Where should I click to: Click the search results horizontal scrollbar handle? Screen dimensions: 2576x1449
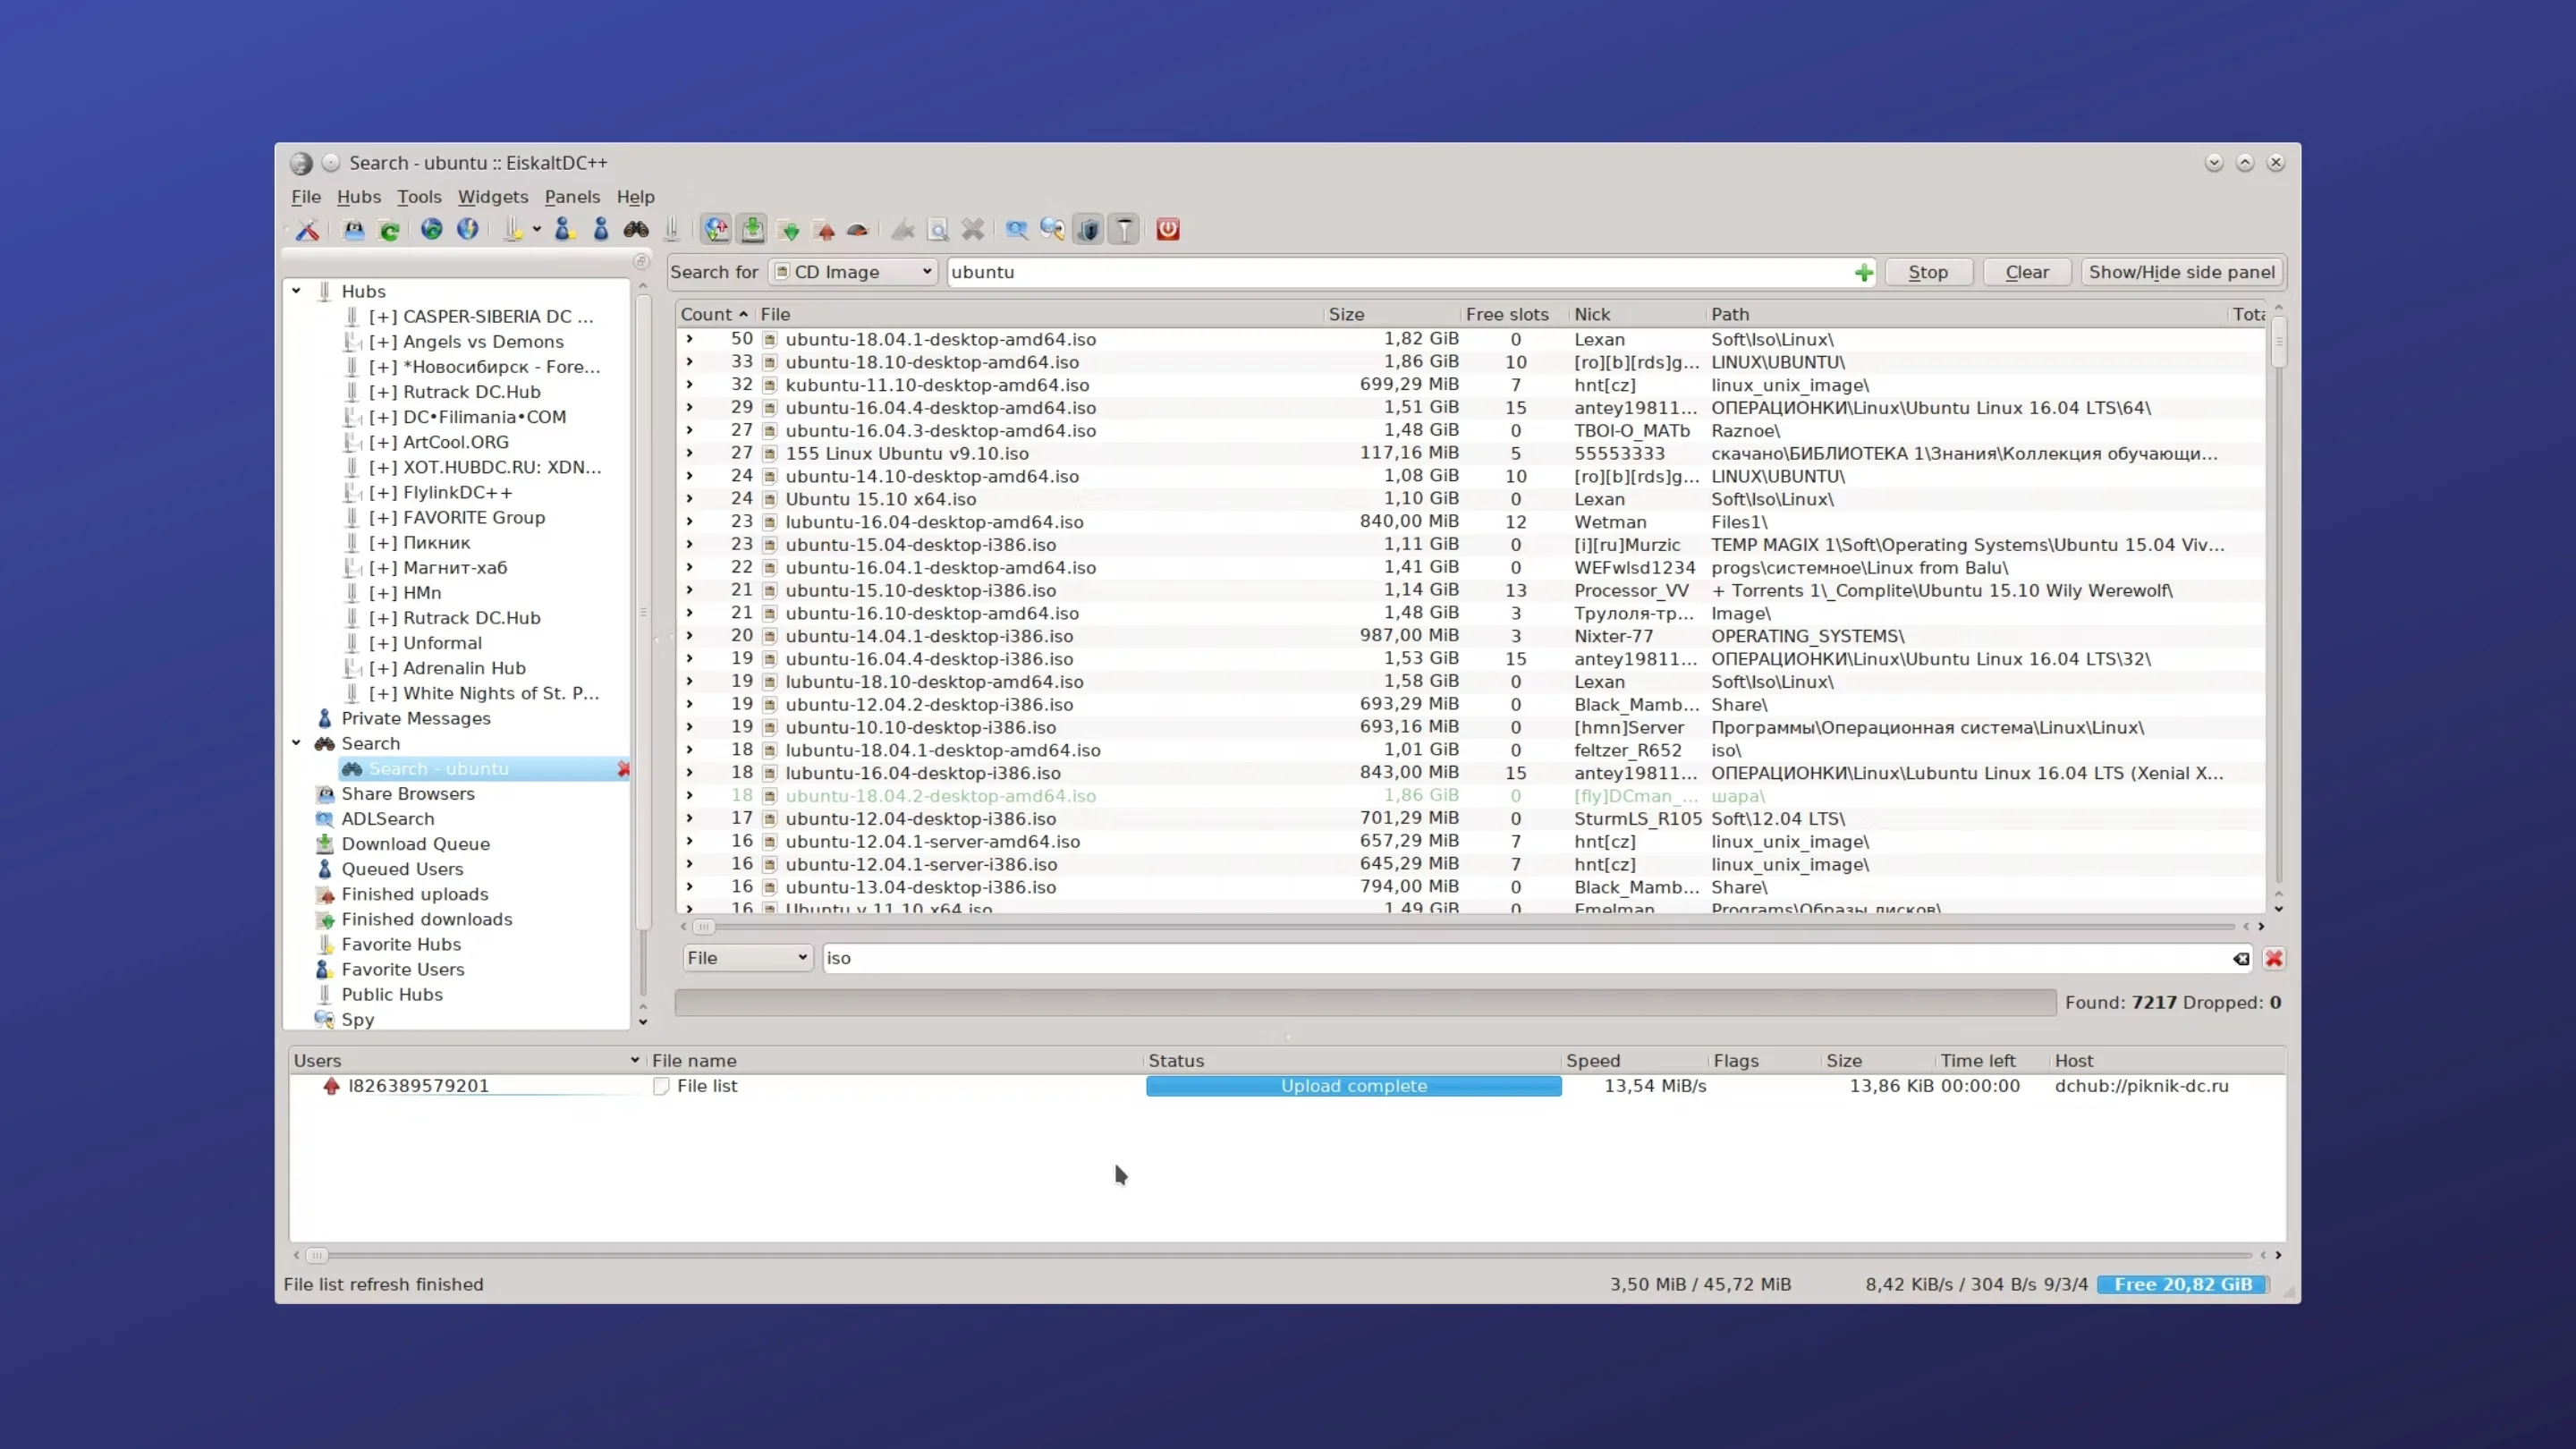tap(704, 927)
